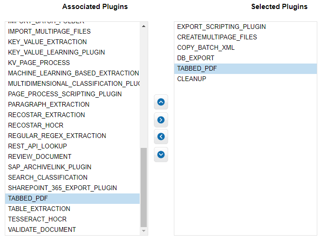Choose SHAREPOINT_365_EXPORT_PLUGIN entry

(73, 188)
